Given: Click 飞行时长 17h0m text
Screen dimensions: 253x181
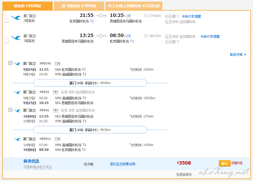Looking at the screenshot, I should (141, 116).
